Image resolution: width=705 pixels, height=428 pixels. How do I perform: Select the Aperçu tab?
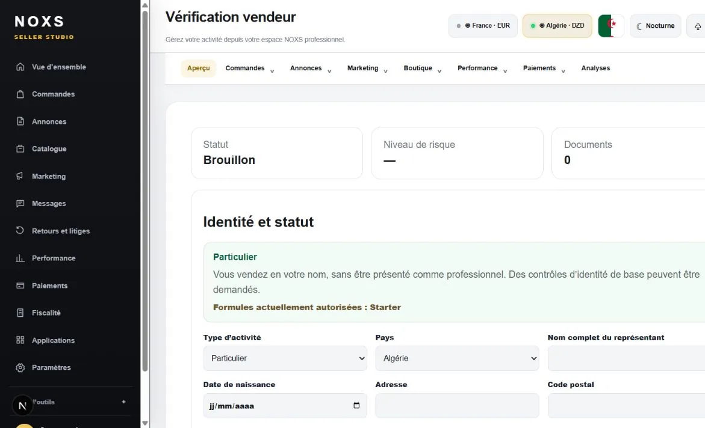tap(198, 69)
